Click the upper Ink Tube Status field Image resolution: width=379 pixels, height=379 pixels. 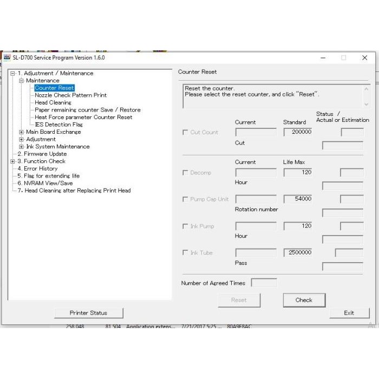tap(349, 253)
